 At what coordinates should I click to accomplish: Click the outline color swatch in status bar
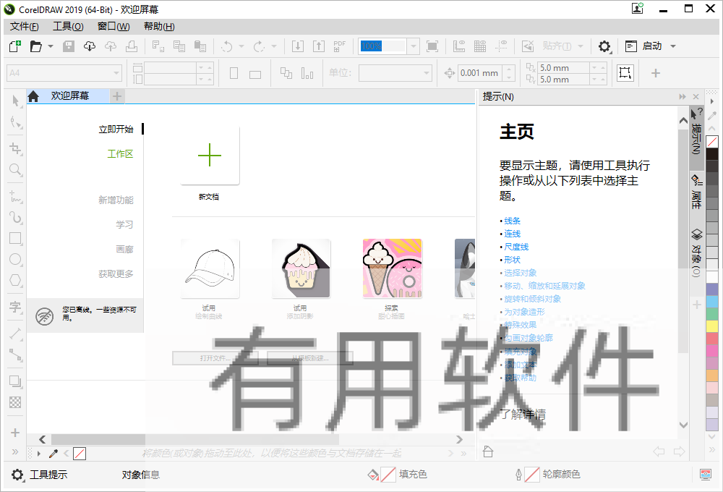532,475
